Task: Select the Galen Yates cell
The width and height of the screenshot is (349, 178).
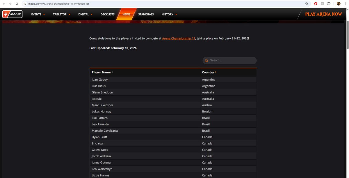Action: [x=145, y=150]
